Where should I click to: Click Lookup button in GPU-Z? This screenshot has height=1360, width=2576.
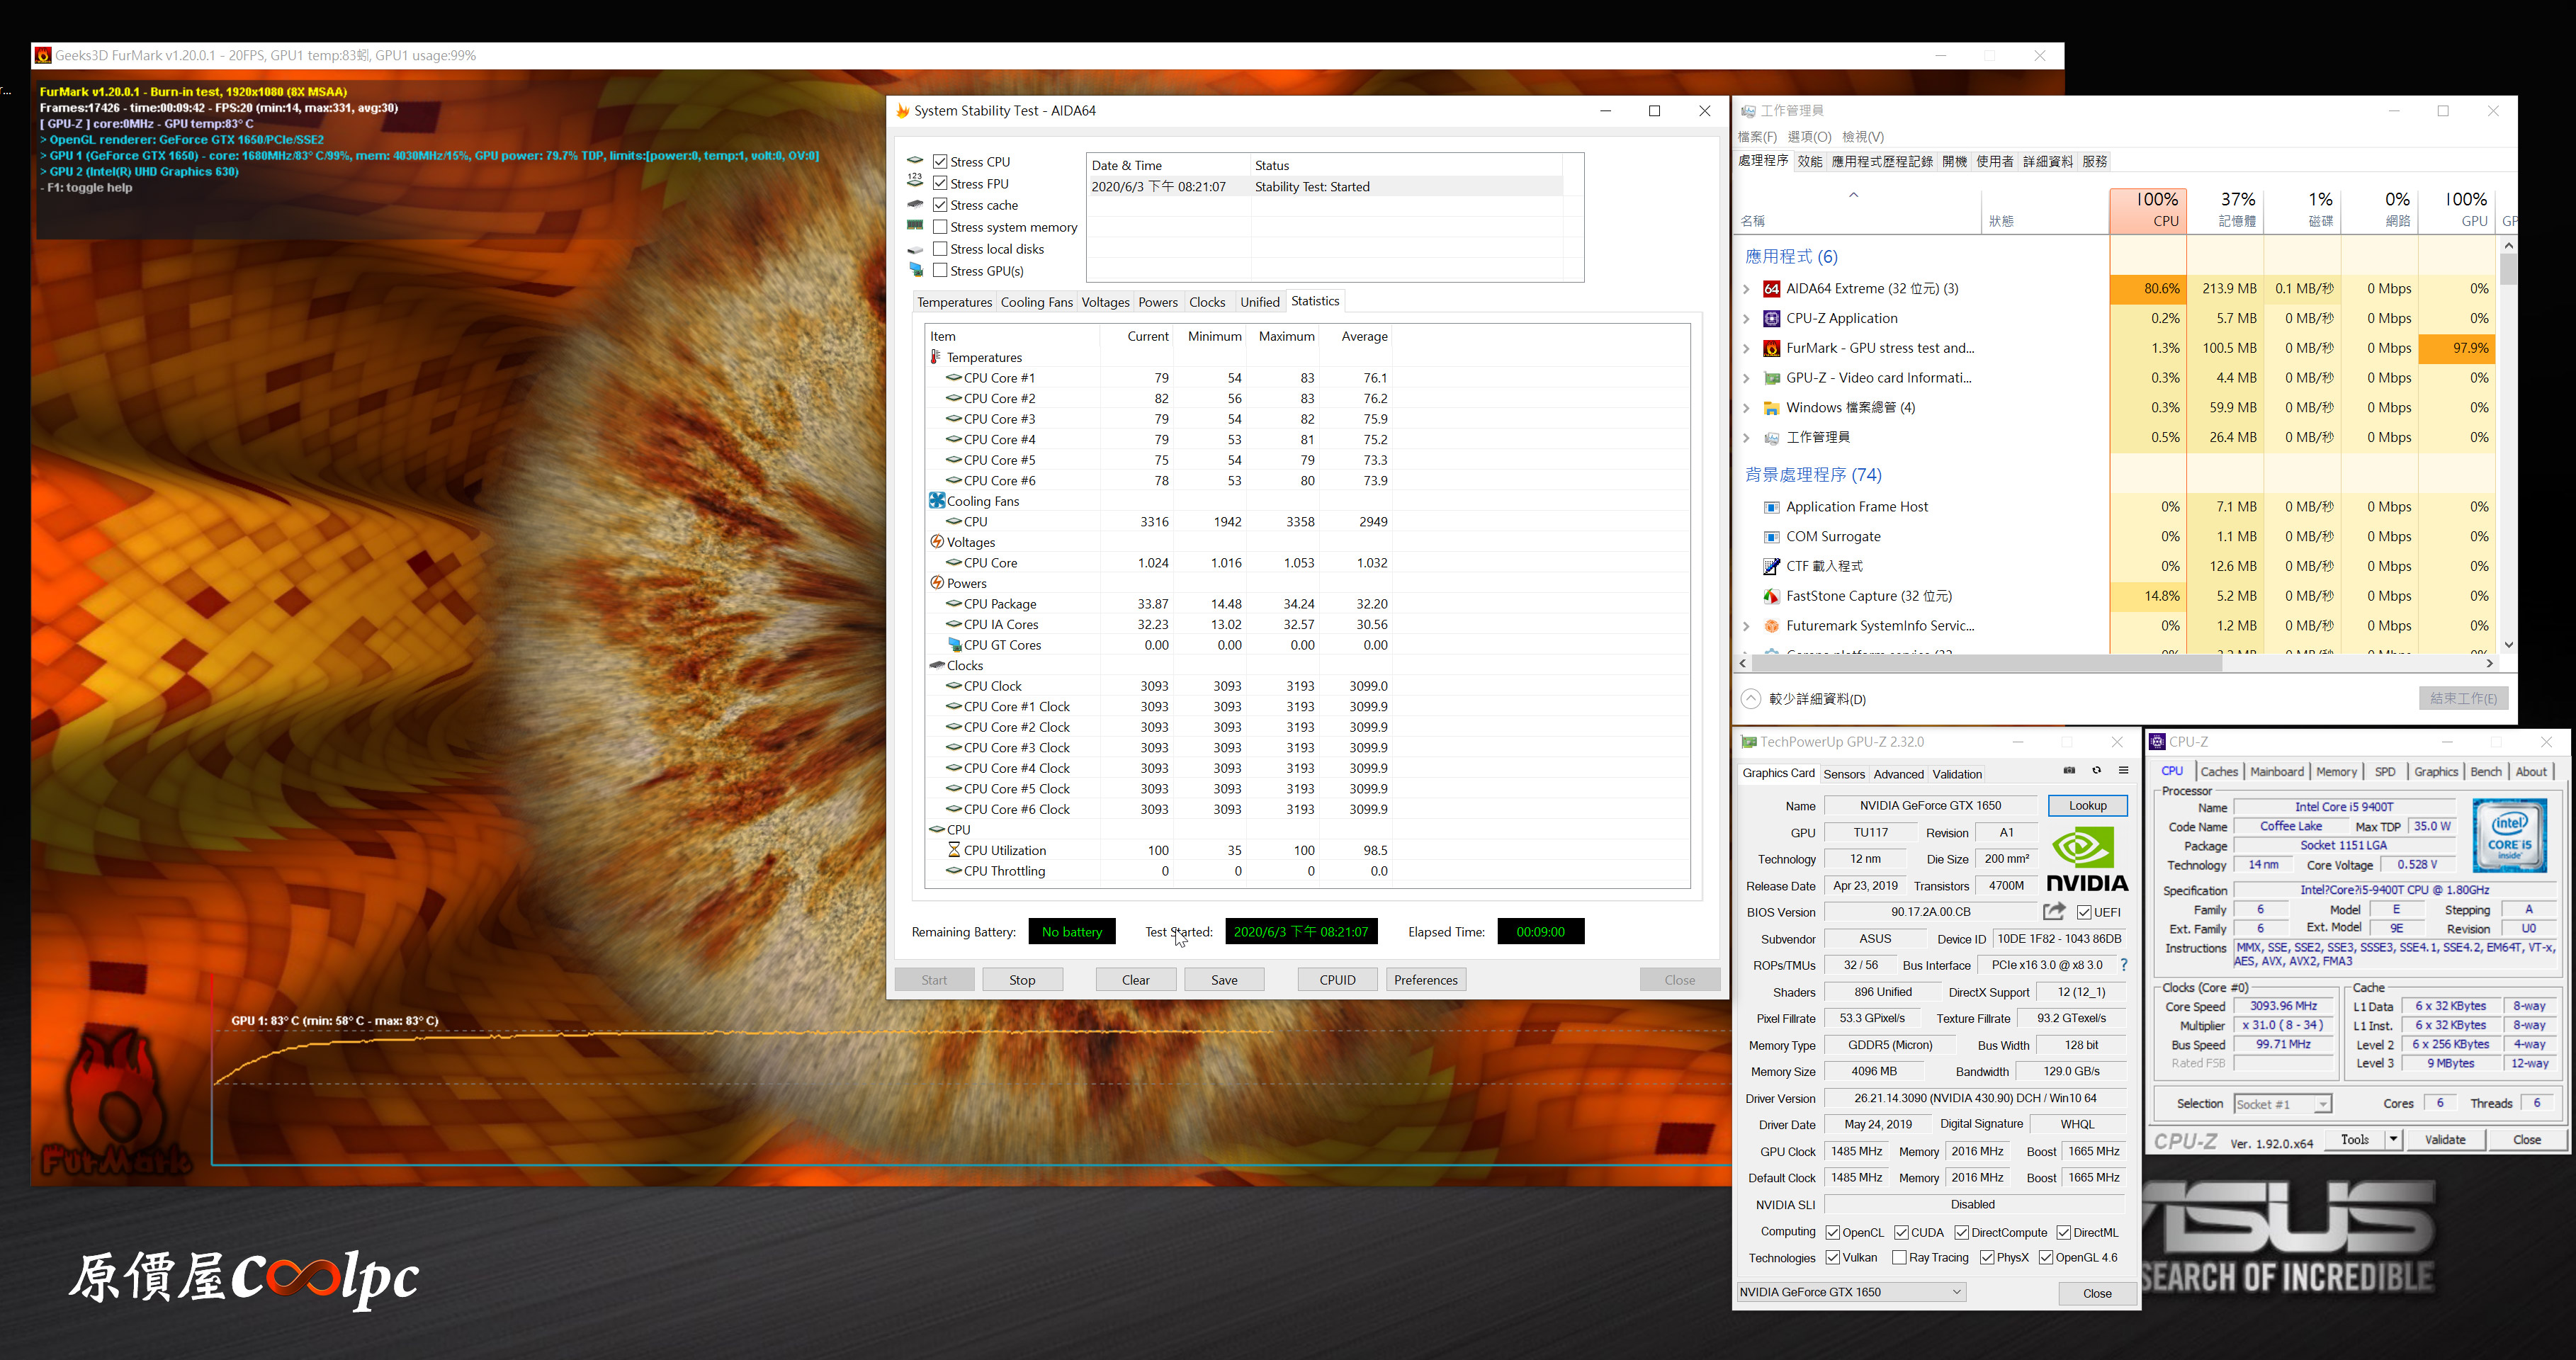point(2087,805)
